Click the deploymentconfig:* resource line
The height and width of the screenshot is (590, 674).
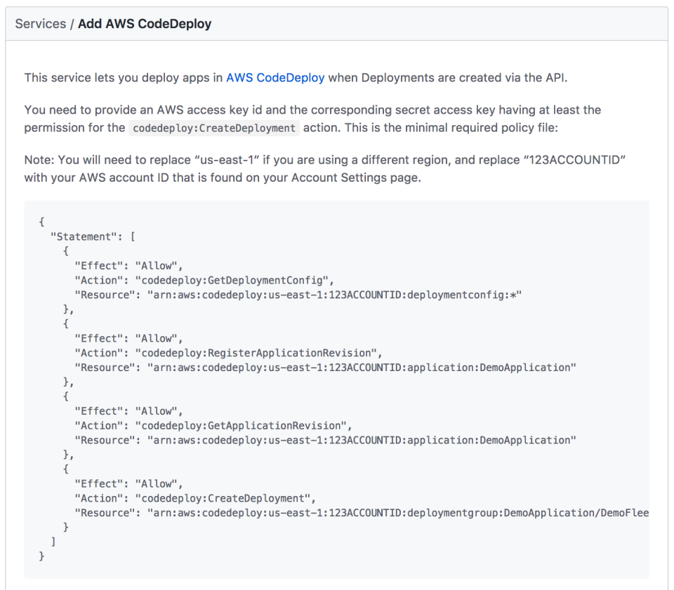[x=298, y=295]
